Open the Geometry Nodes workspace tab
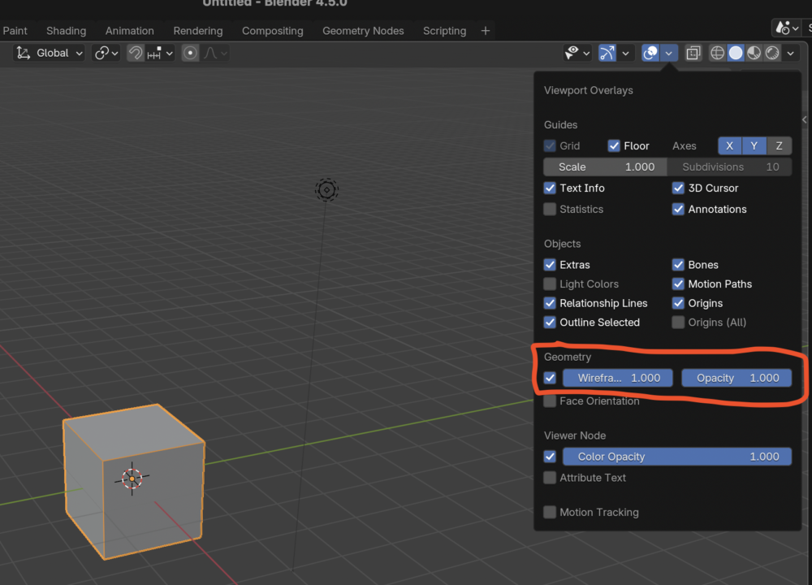Screen dimensions: 812x585 click(363, 31)
